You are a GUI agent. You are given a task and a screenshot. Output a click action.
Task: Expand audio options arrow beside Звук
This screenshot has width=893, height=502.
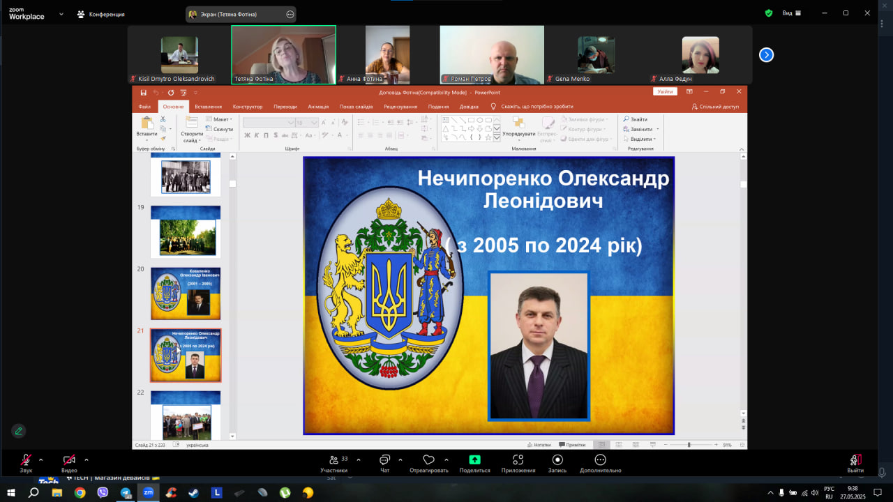click(41, 459)
